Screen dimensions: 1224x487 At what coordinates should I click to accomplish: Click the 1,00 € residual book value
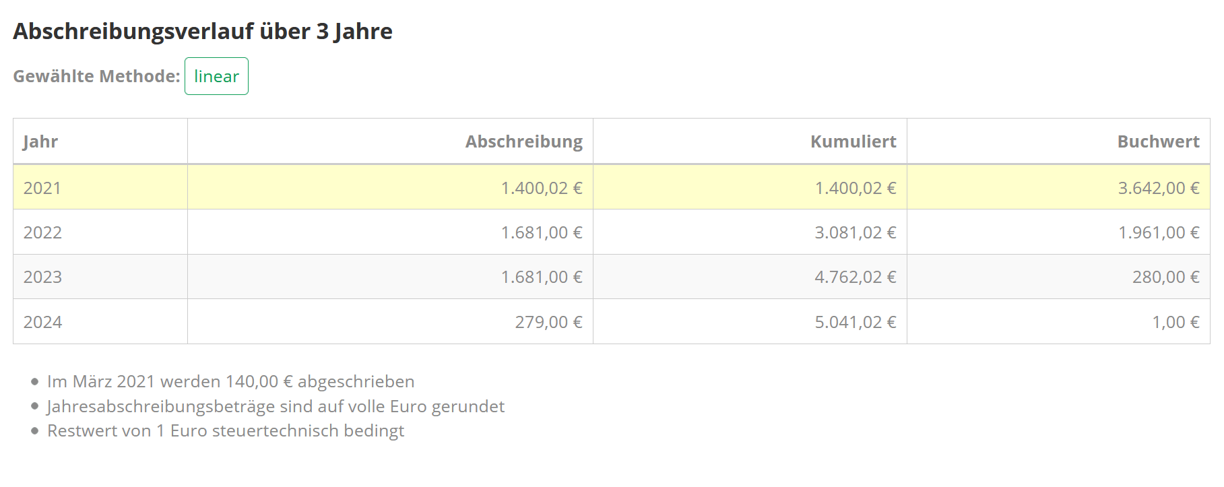point(1175,322)
